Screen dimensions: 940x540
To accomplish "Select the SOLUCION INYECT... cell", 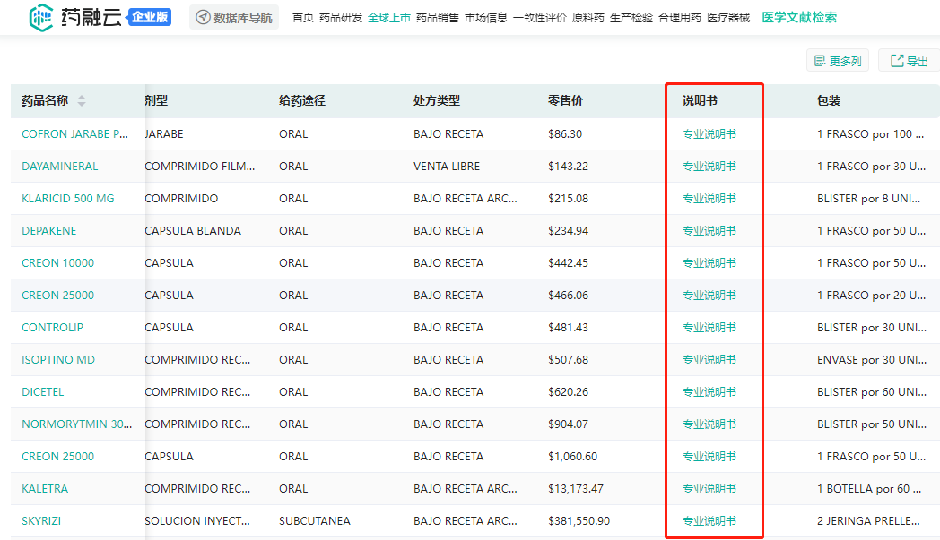I will pyautogui.click(x=197, y=521).
